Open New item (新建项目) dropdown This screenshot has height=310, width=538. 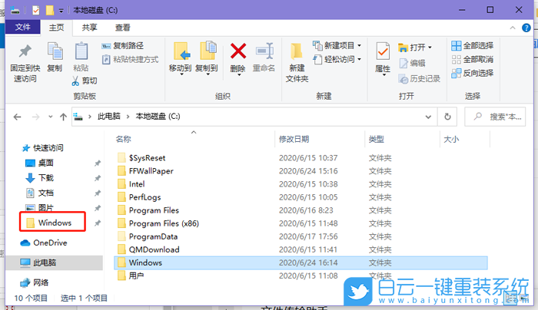click(x=337, y=45)
